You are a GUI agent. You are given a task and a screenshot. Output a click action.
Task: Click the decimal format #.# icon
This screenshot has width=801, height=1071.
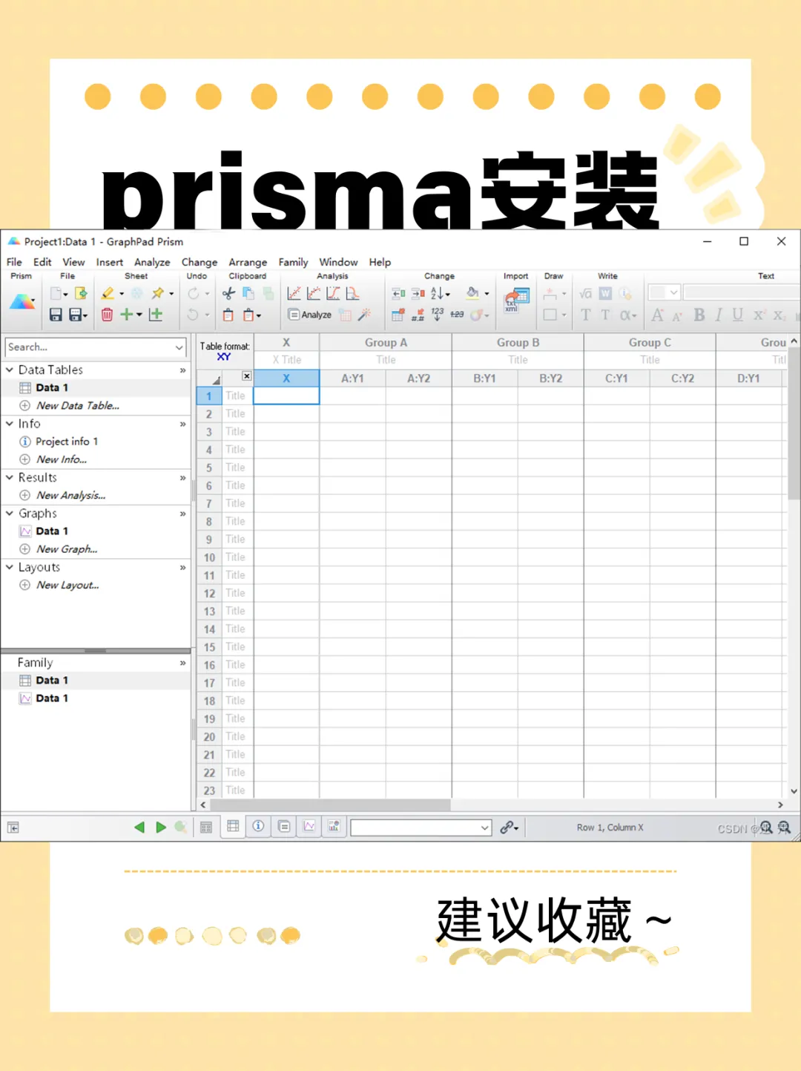pos(418,315)
